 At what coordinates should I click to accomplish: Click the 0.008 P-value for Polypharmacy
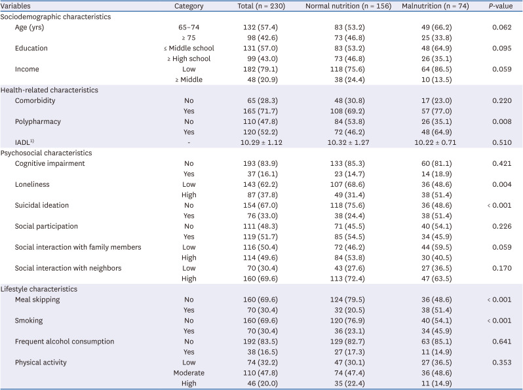[501, 122]
